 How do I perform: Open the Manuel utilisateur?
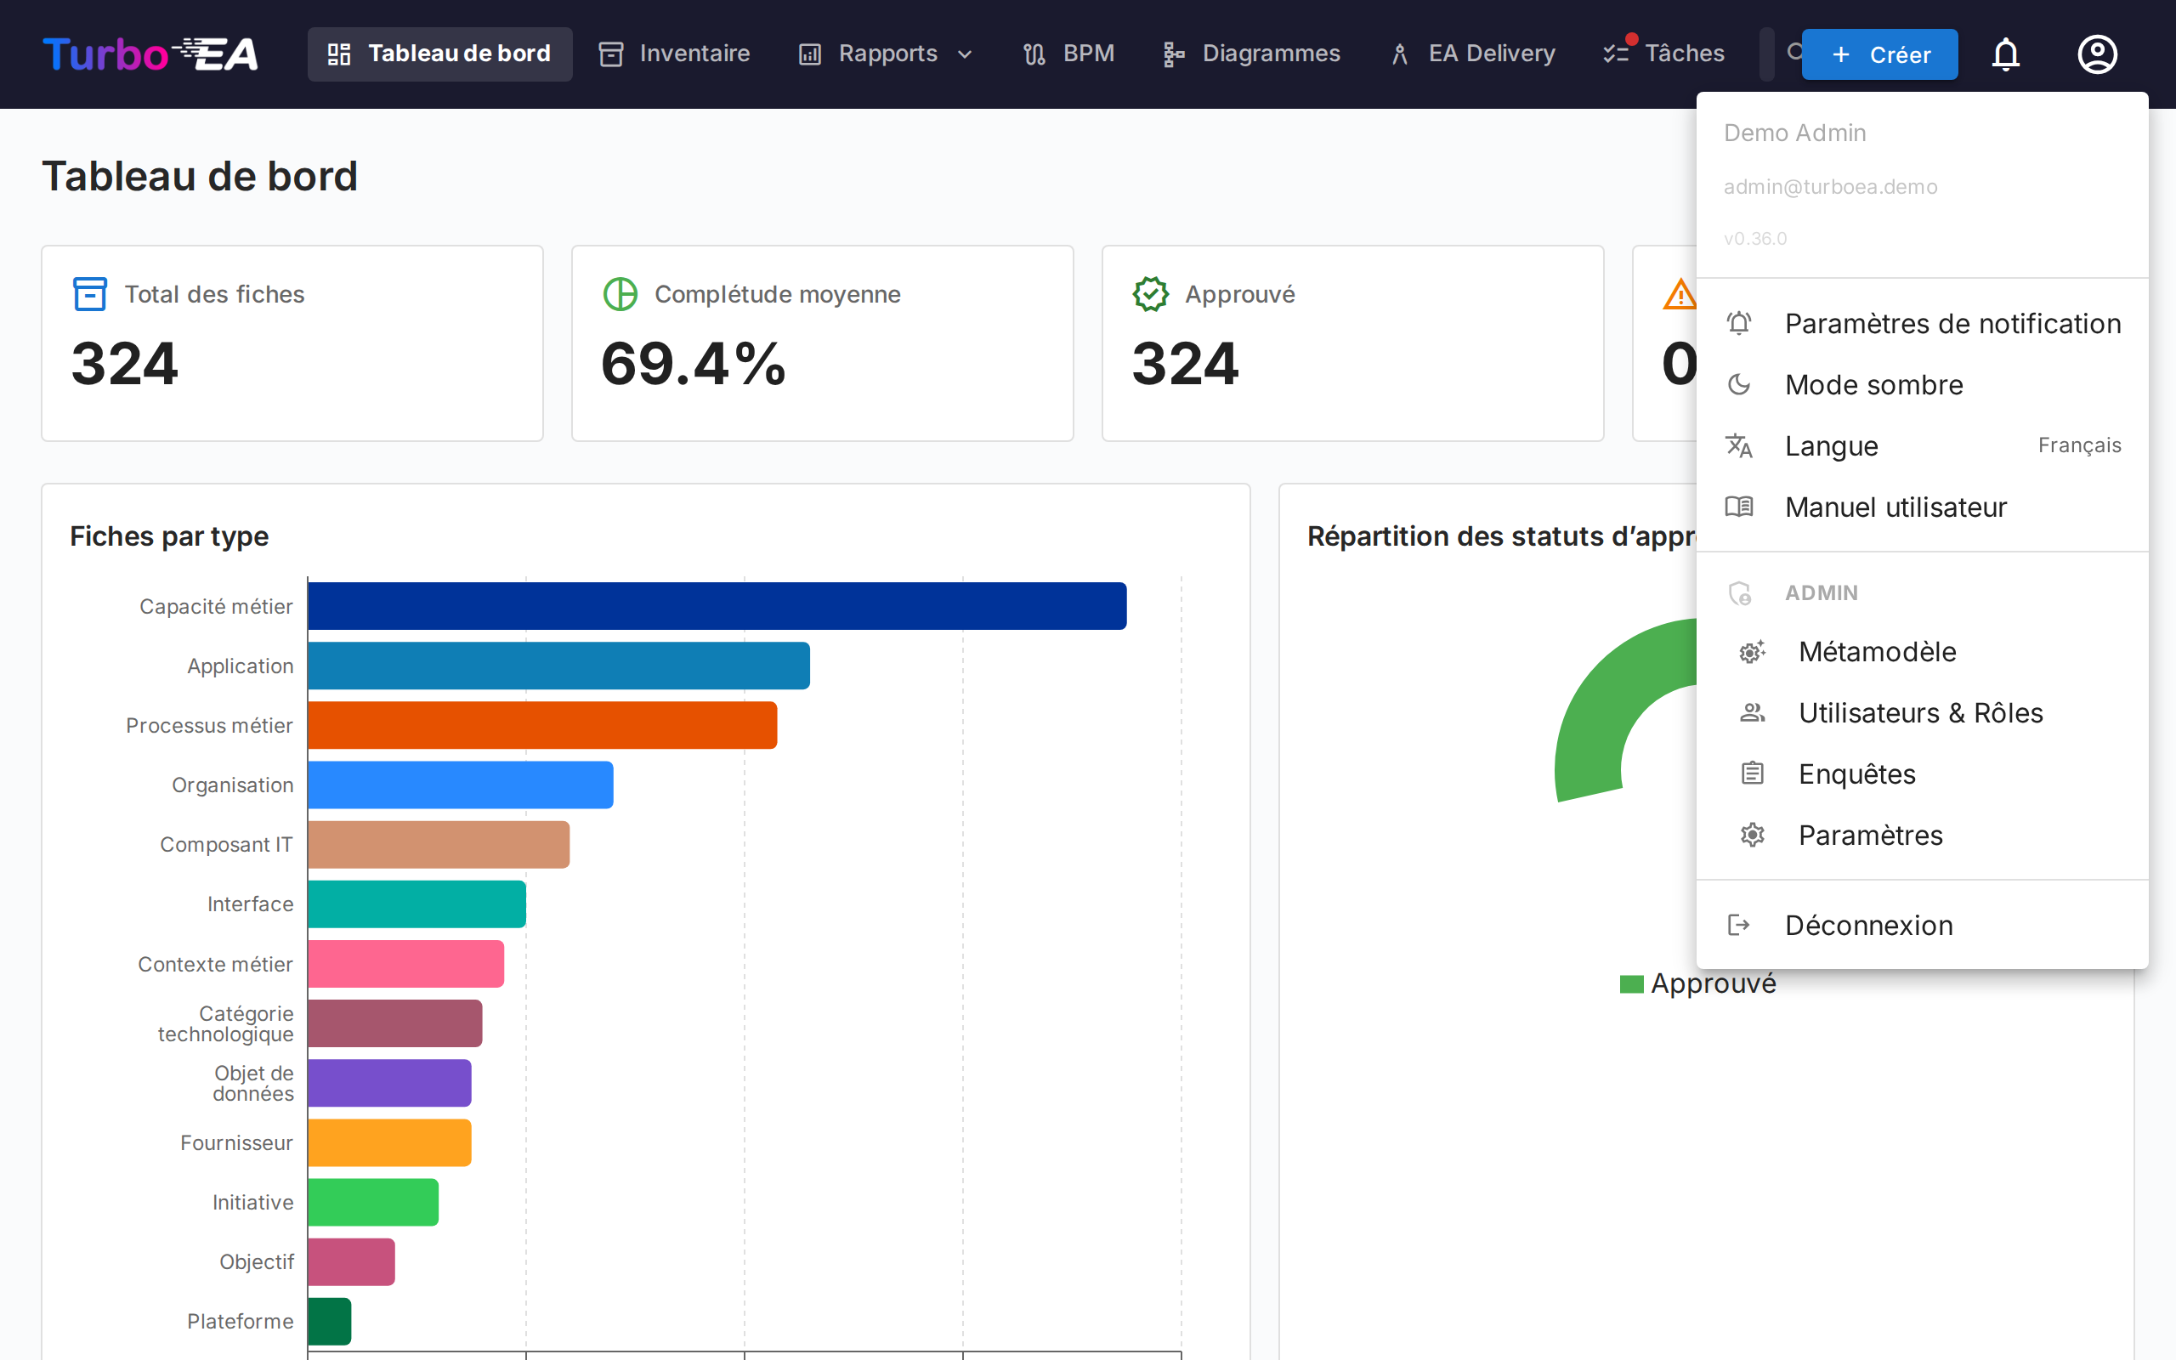(1895, 507)
